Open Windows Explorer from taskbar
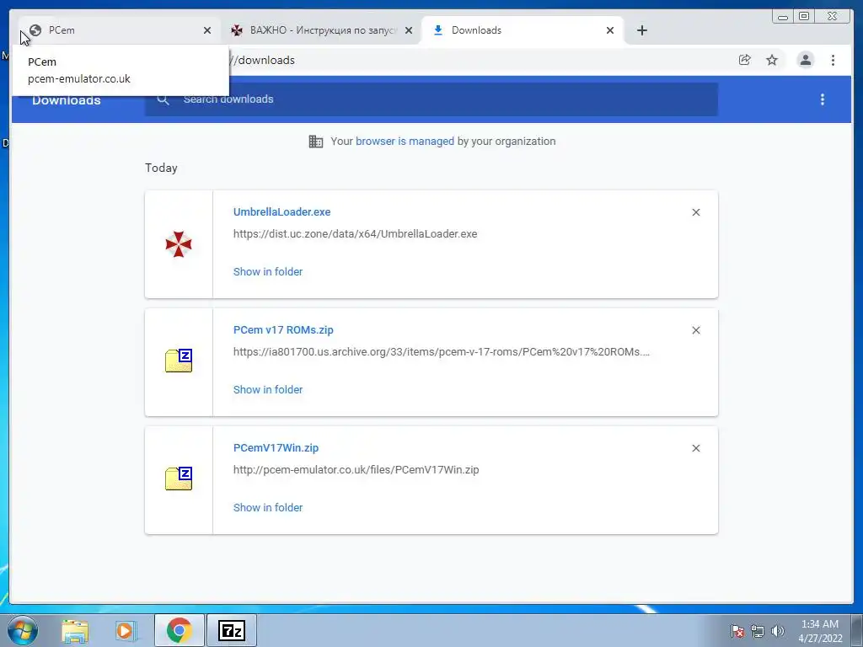Viewport: 863px width, 647px height. click(75, 630)
